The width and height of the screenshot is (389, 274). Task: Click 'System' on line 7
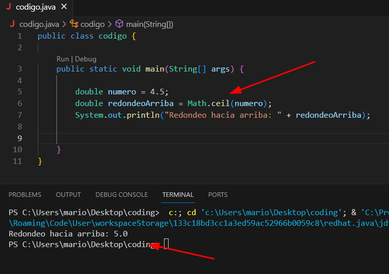(89, 115)
